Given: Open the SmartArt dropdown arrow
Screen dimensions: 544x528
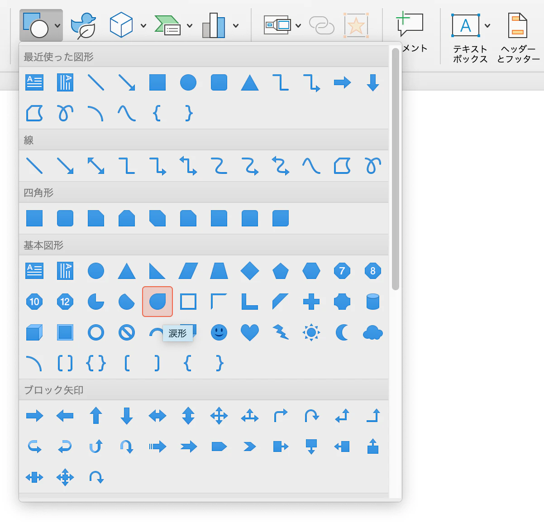Looking at the screenshot, I should [x=190, y=25].
